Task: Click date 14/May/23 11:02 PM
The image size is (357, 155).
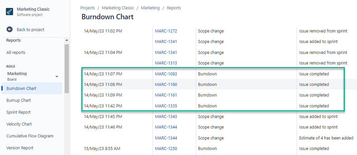Action: 103,31
